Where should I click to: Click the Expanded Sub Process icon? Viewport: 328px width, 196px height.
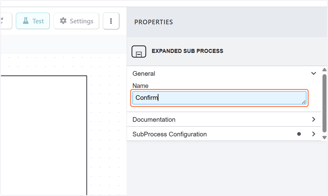coord(139,52)
